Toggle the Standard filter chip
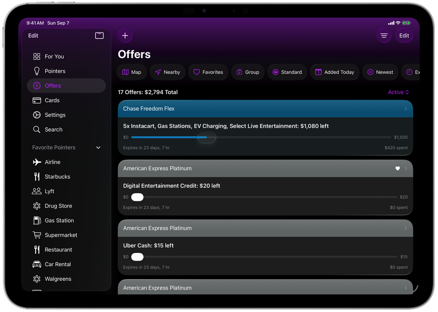This screenshot has width=438, height=312. coord(287,72)
